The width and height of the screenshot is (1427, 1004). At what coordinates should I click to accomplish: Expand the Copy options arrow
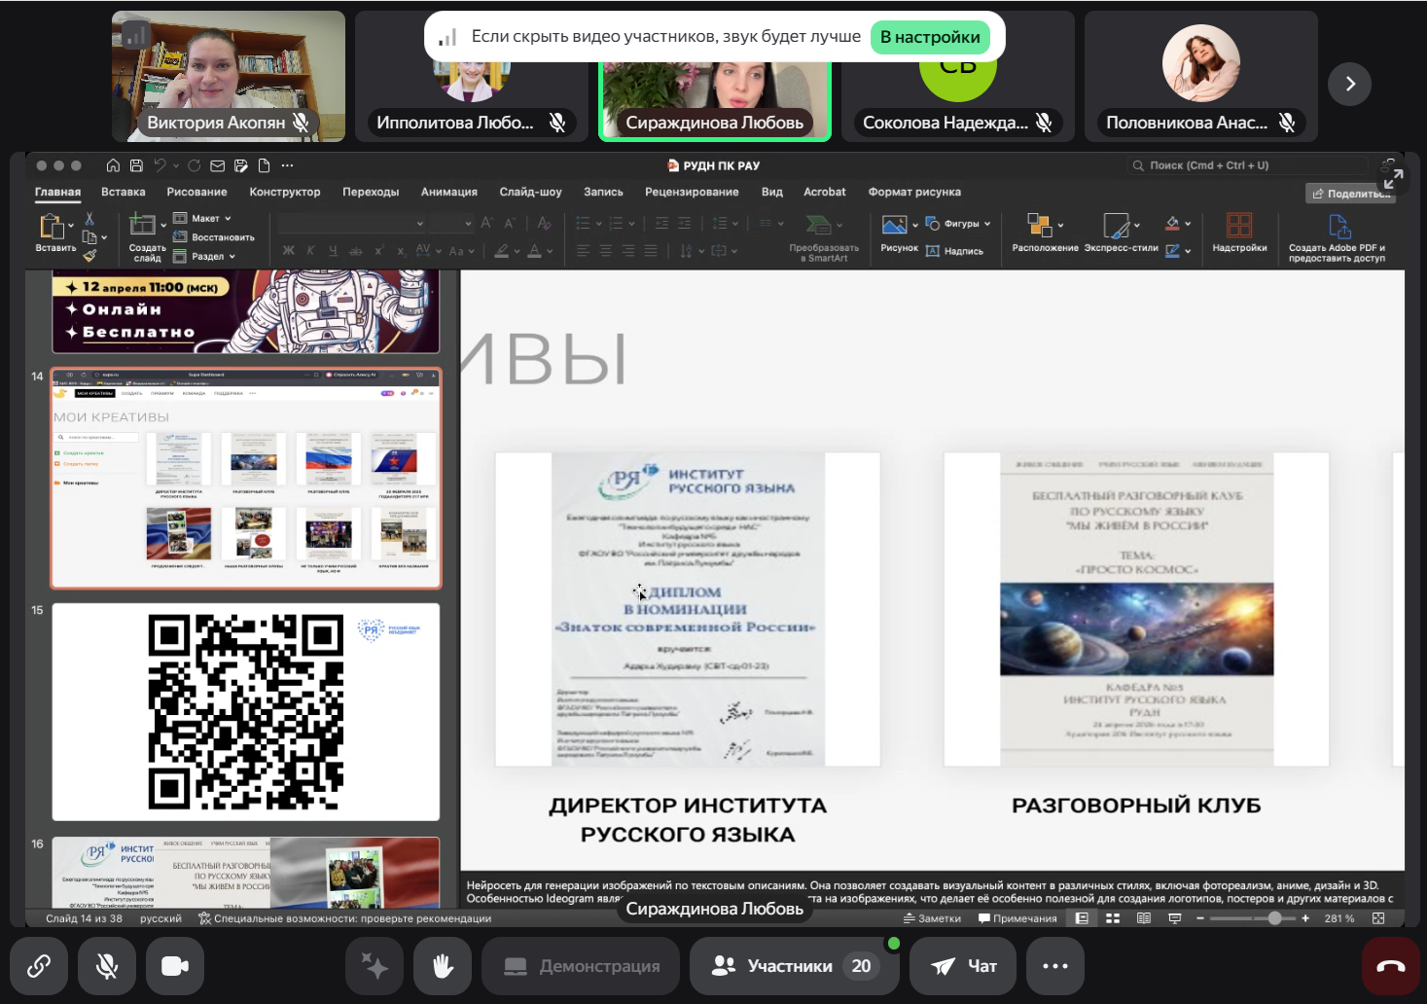104,237
